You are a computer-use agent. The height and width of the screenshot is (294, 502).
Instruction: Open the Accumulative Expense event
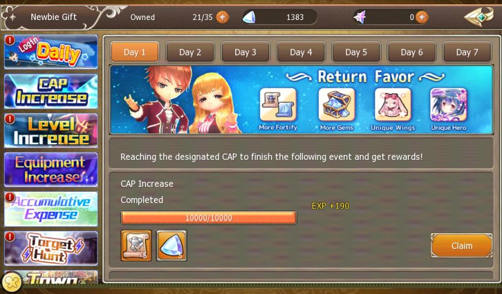coord(51,209)
